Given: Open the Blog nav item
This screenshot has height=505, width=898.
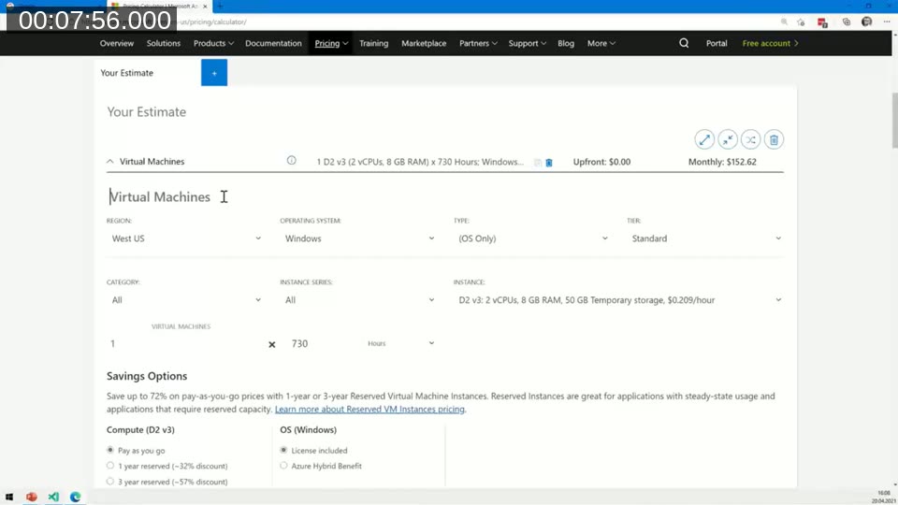Looking at the screenshot, I should tap(566, 44).
